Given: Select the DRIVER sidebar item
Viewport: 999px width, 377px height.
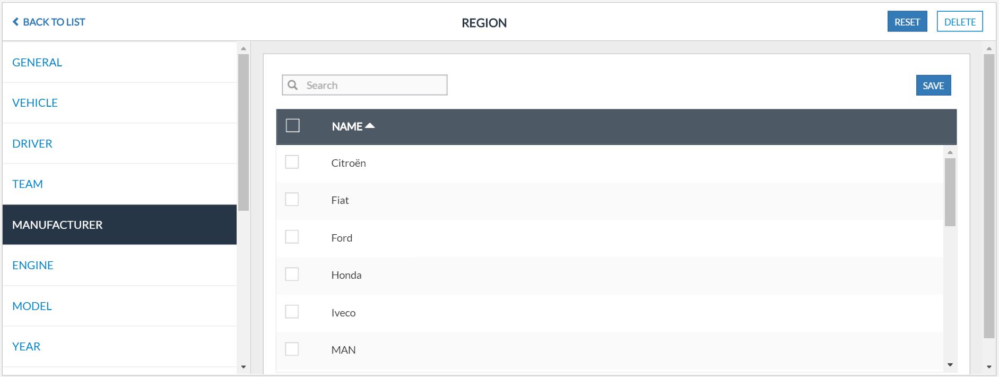Looking at the screenshot, I should point(32,144).
